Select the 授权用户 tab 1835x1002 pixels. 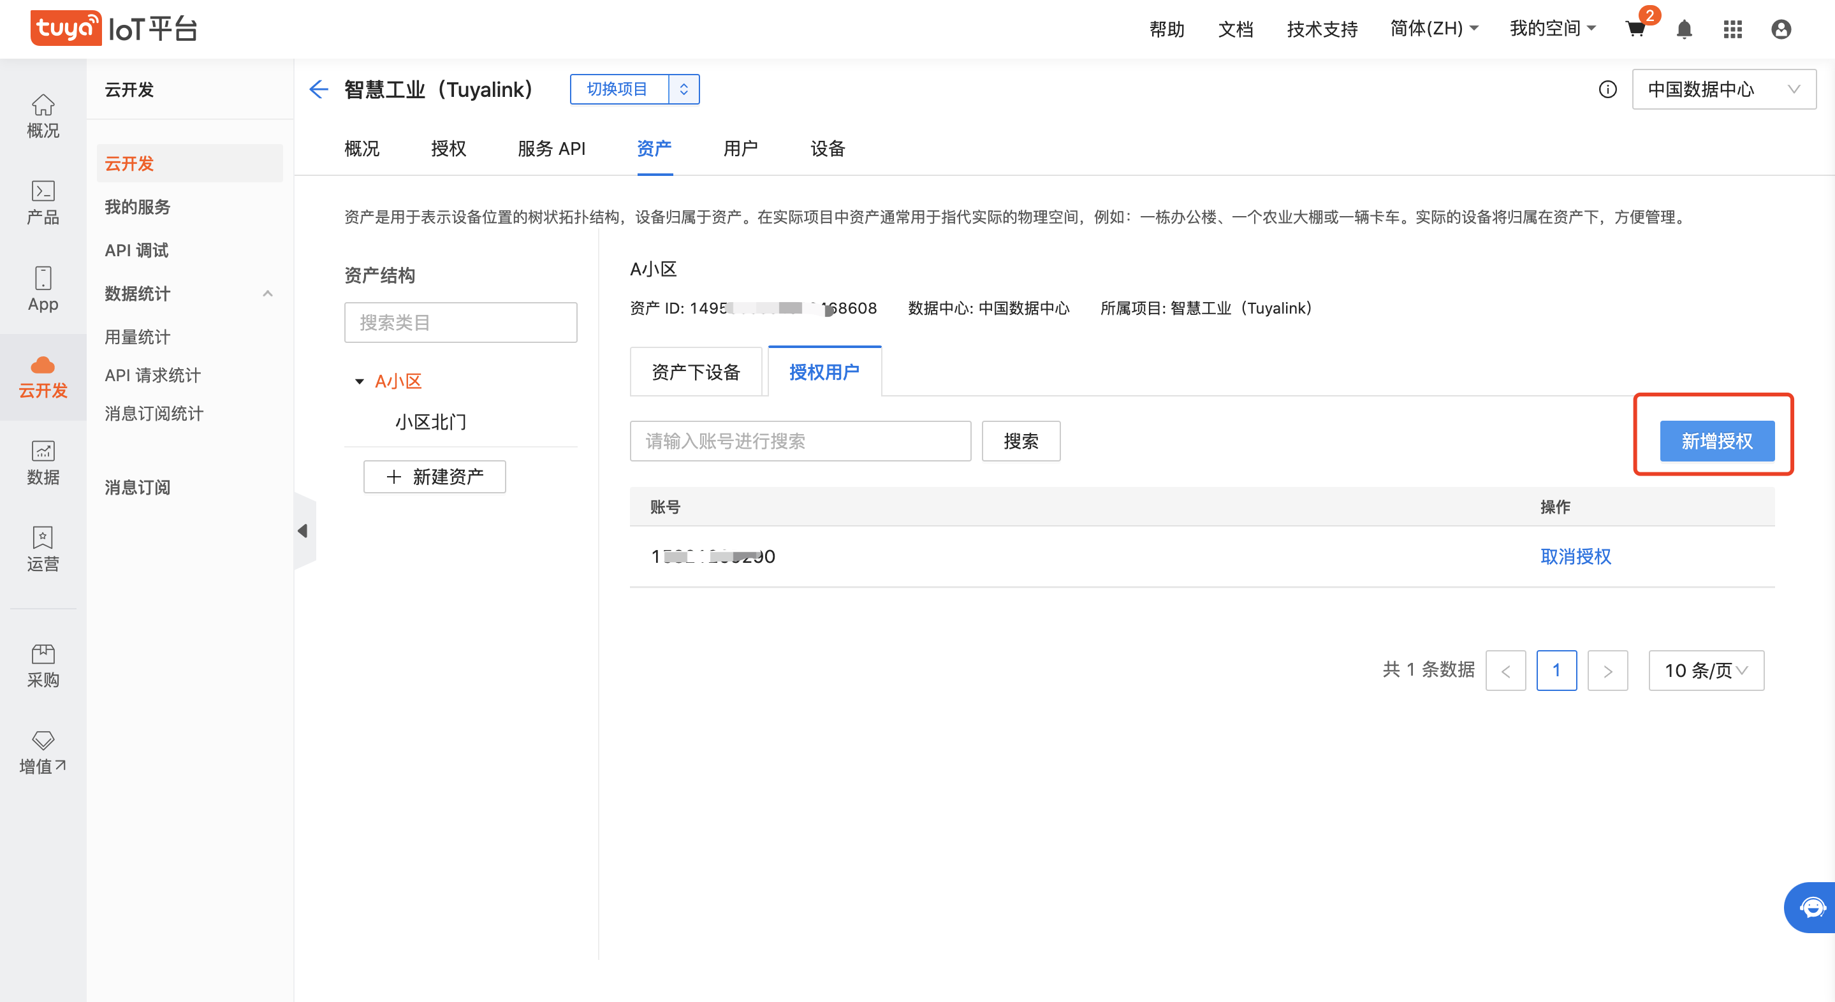click(x=824, y=372)
